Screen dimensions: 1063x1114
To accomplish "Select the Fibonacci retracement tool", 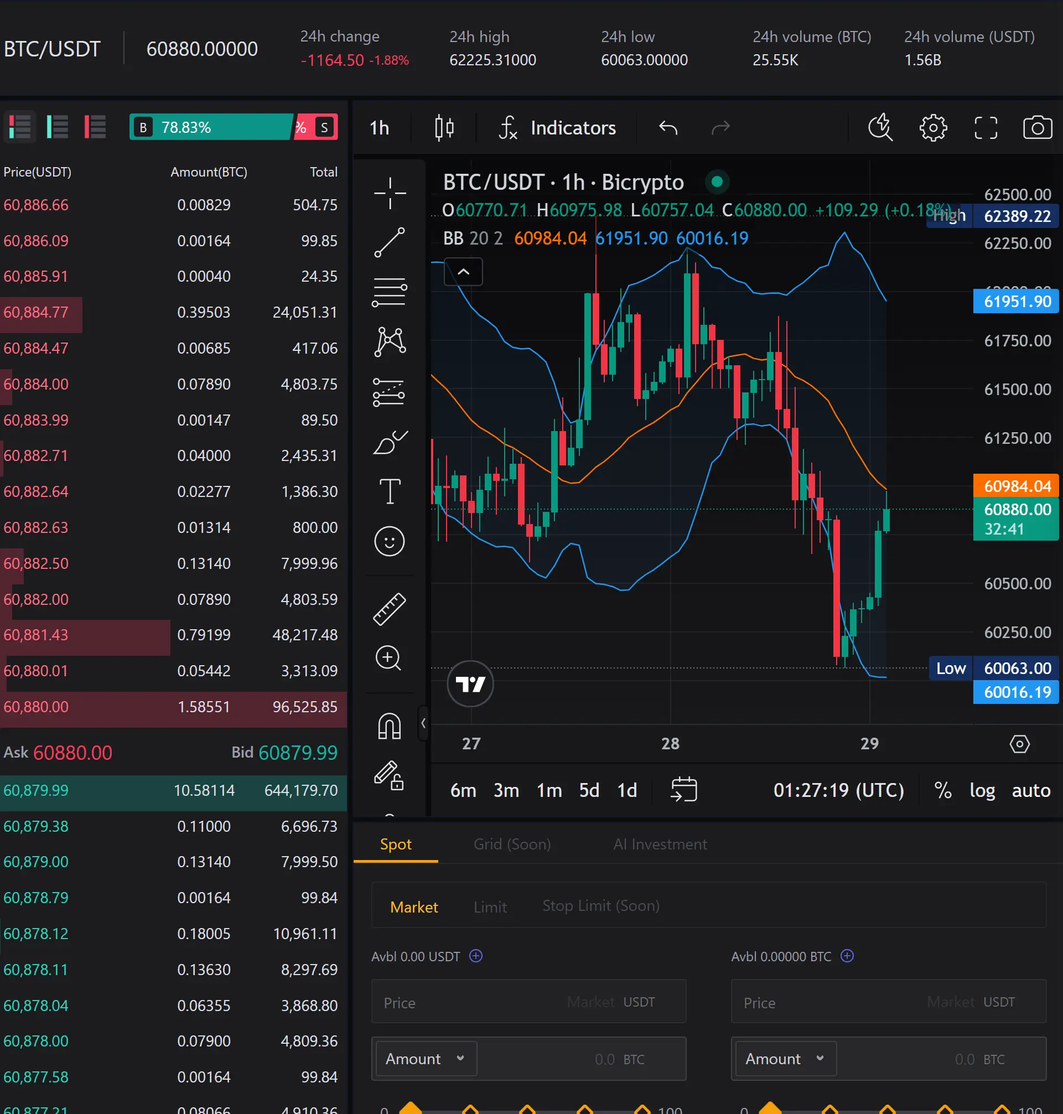I will (389, 292).
